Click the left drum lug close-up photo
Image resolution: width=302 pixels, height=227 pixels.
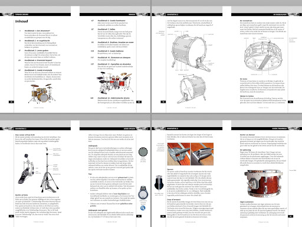[179, 154]
